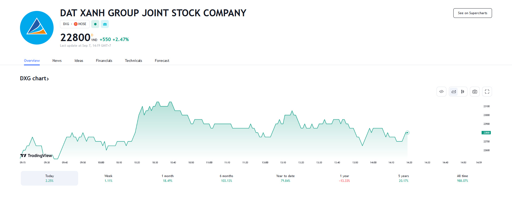Click the DXG HOSE symbol badge
This screenshot has width=512, height=204.
coord(75,24)
